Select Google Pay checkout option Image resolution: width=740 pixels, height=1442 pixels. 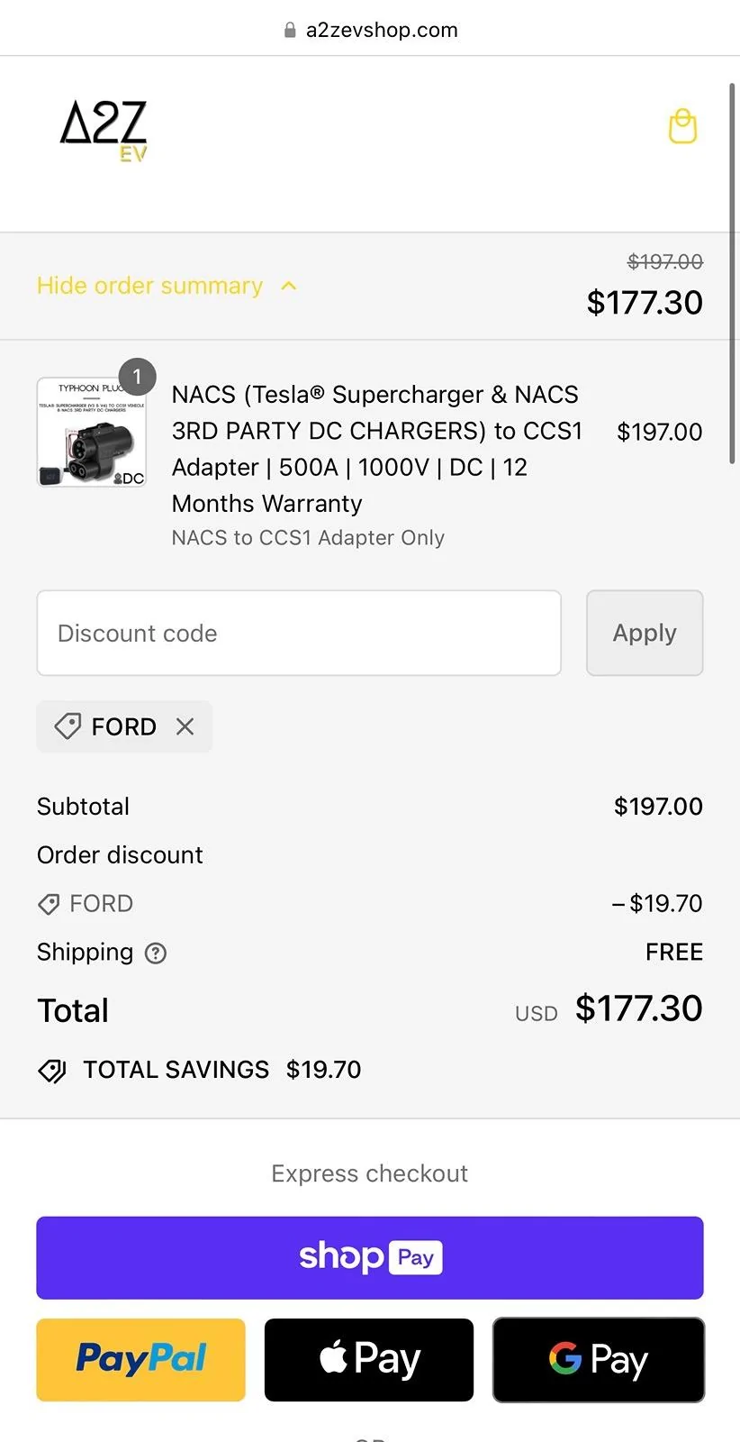pos(599,1359)
